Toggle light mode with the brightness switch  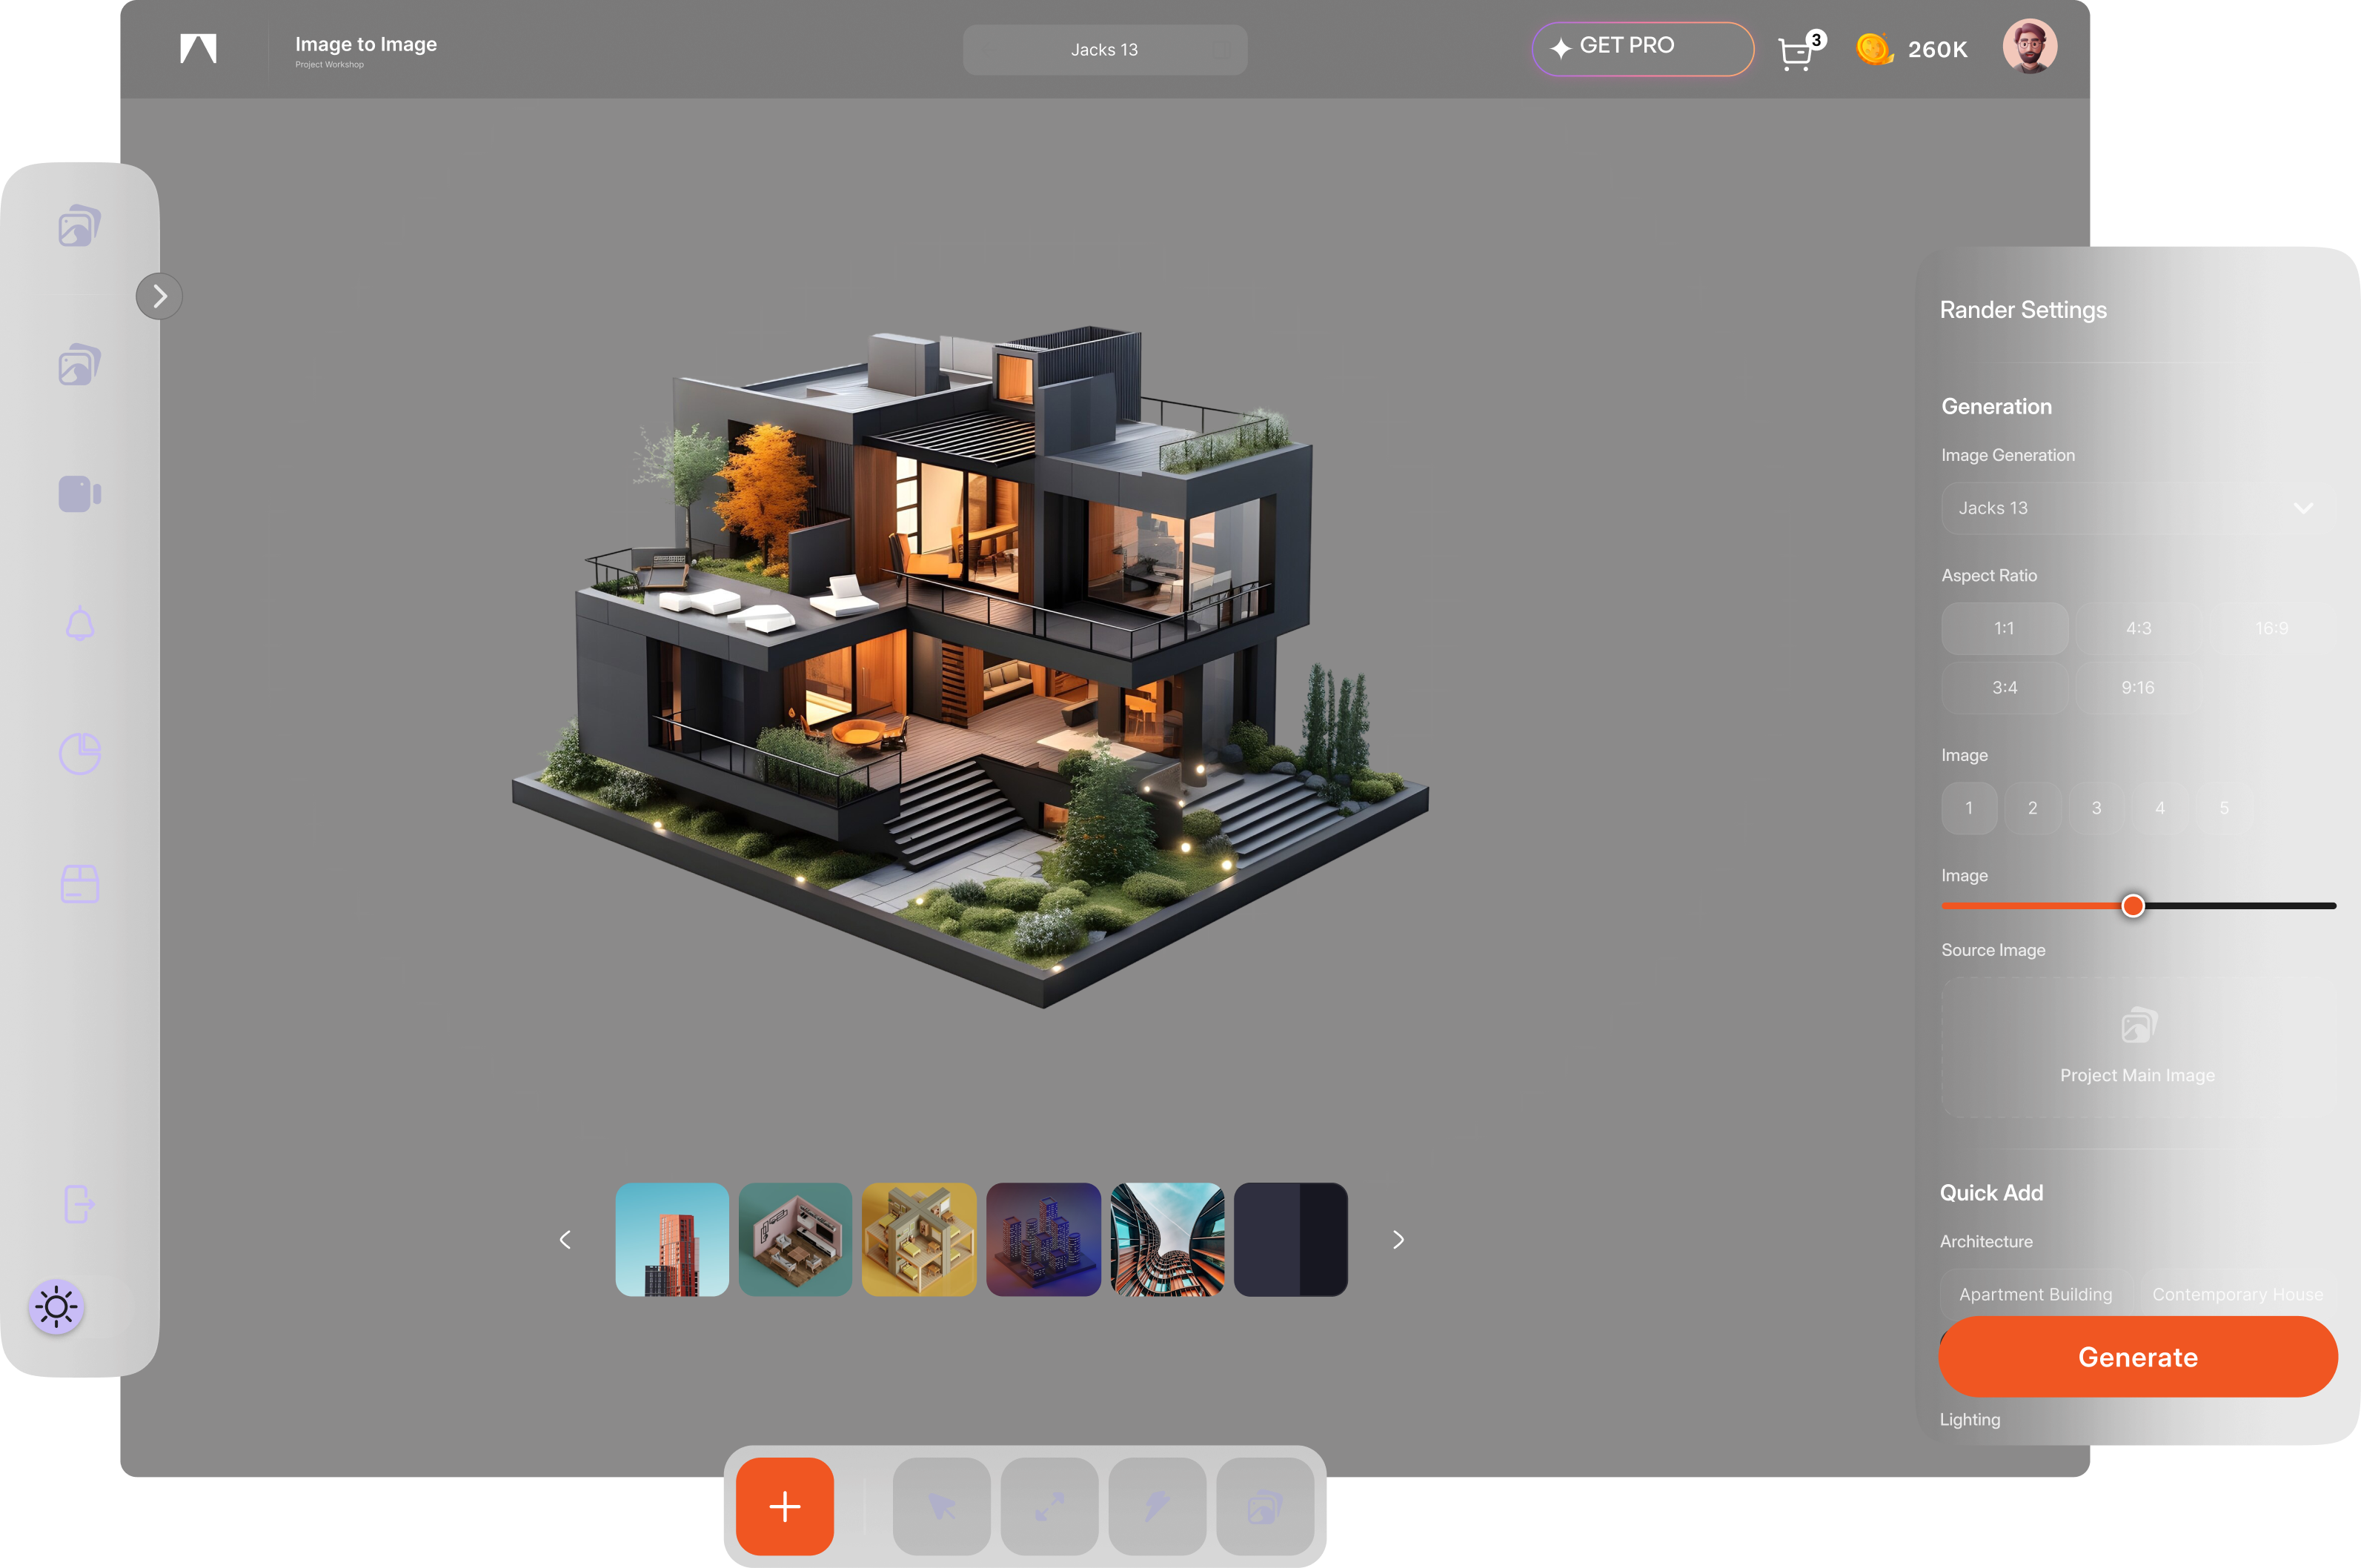pos(58,1306)
